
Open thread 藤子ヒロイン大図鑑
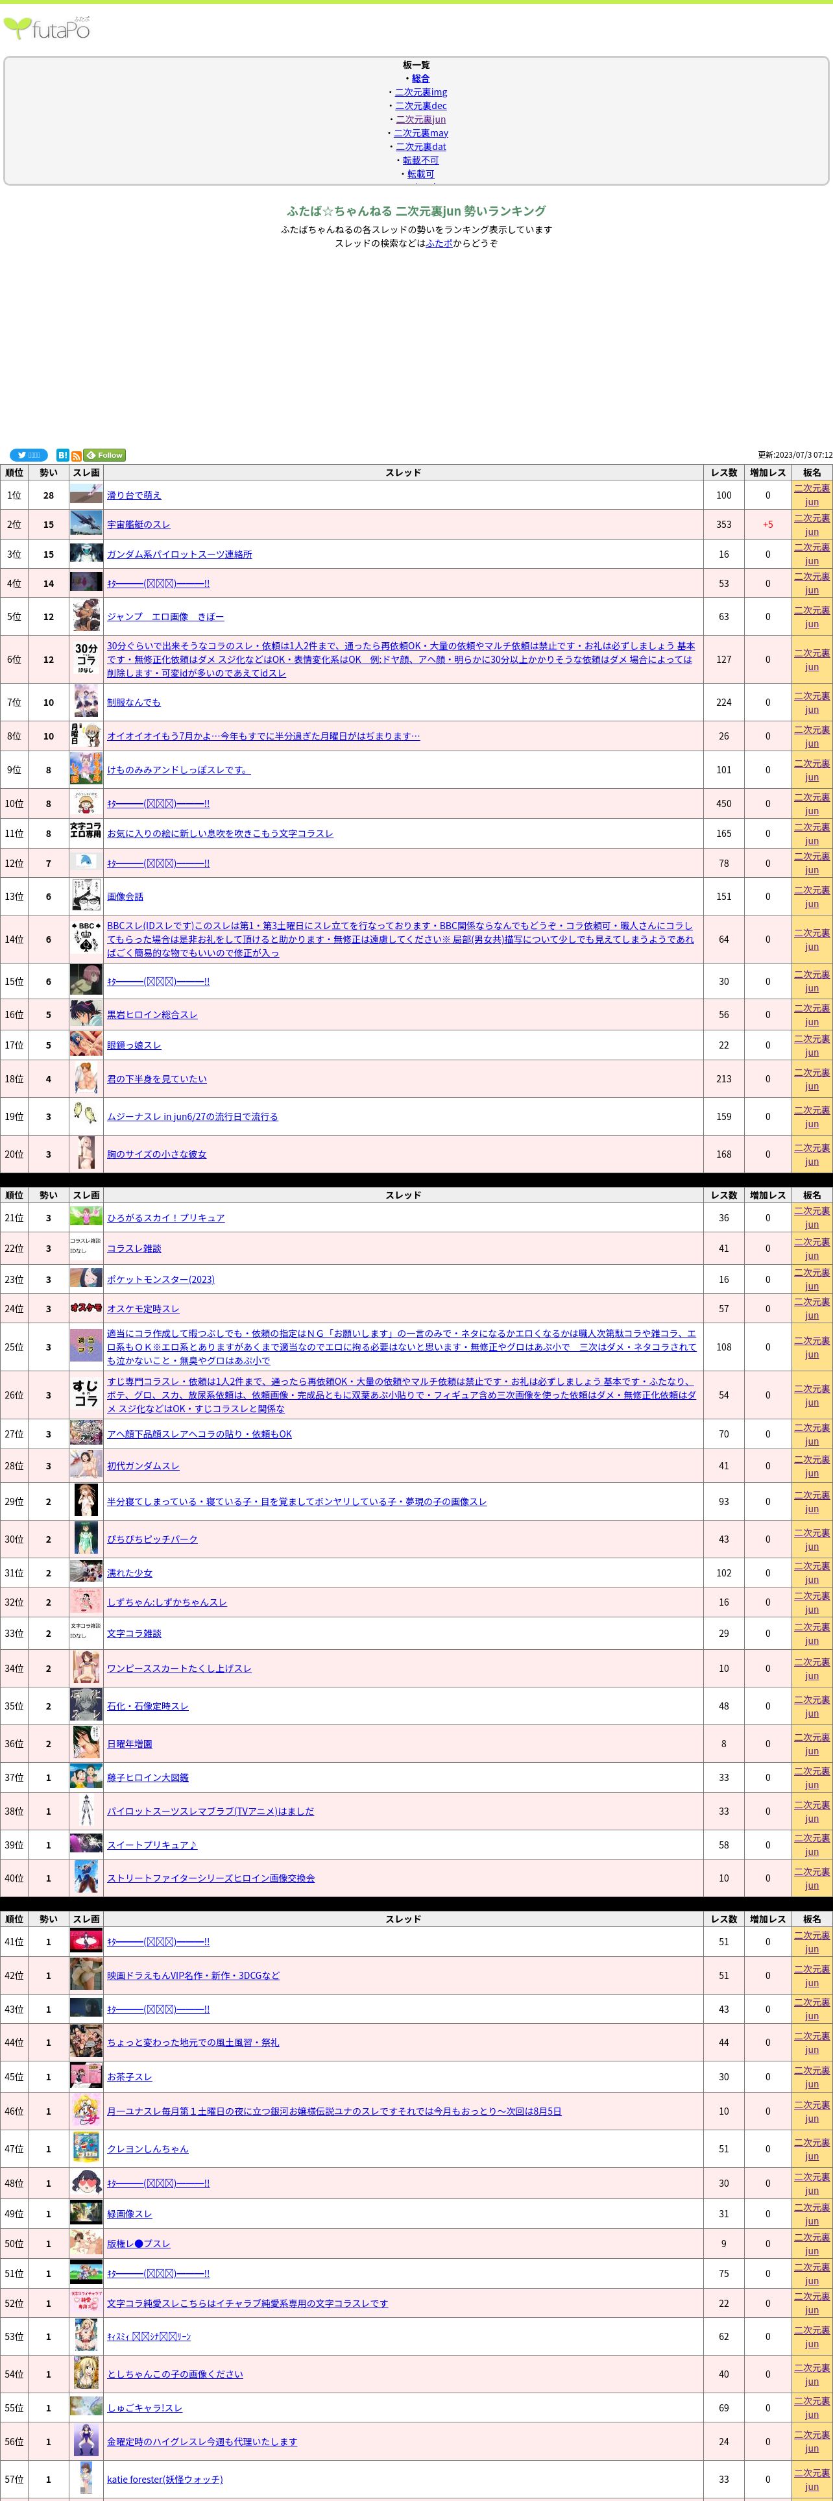point(147,1778)
